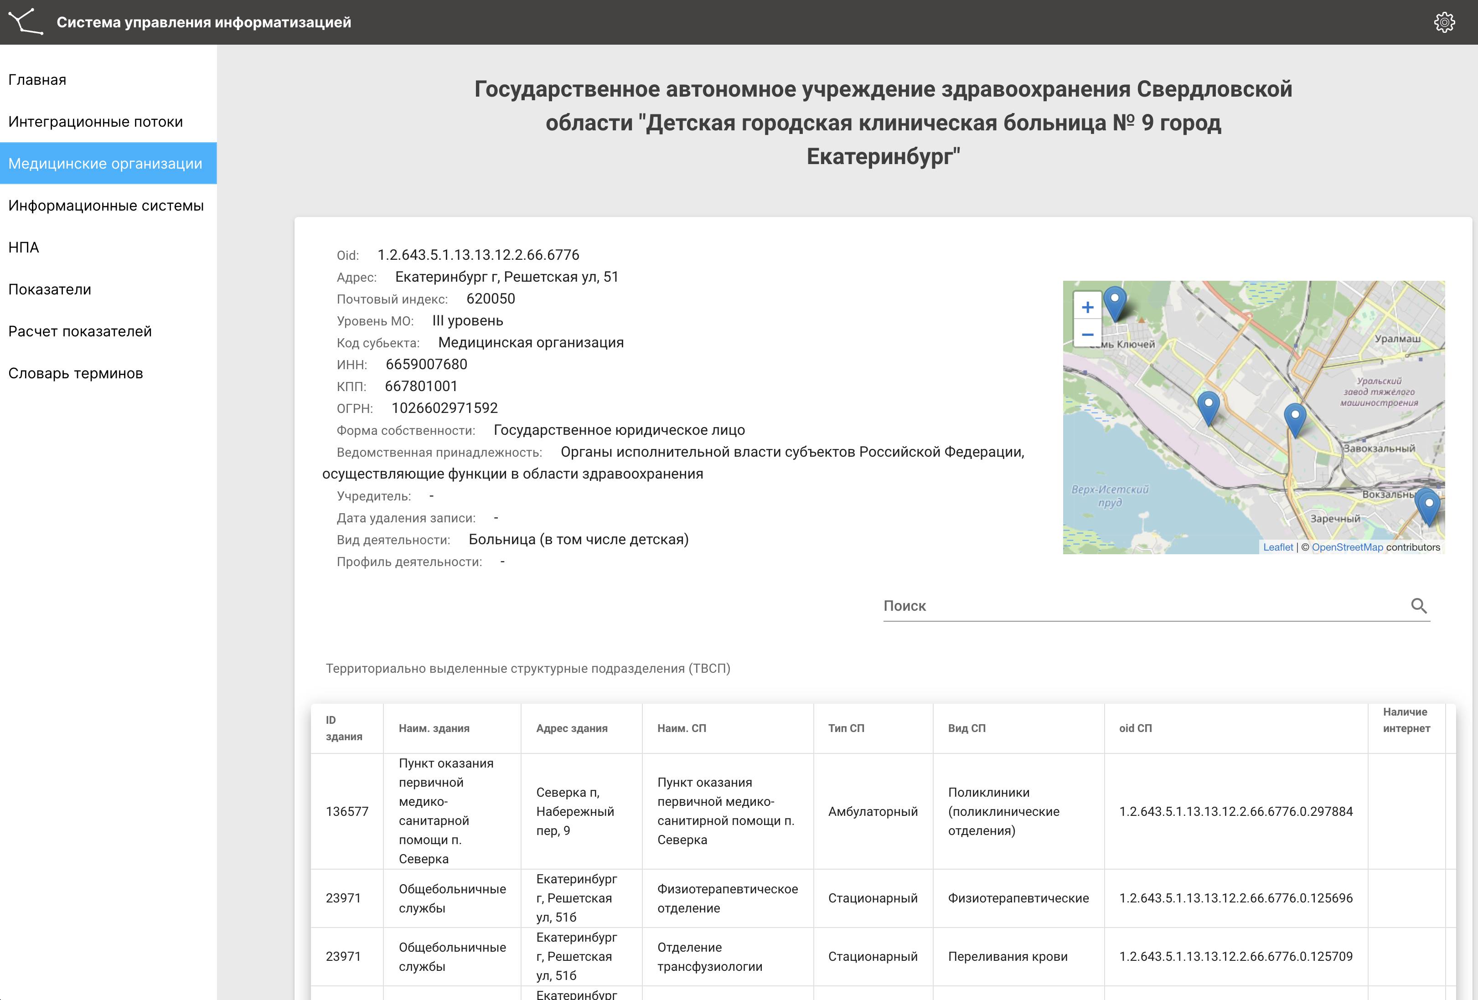1478x1000 pixels.
Task: Open Интеграционные потоки section
Action: coord(108,121)
